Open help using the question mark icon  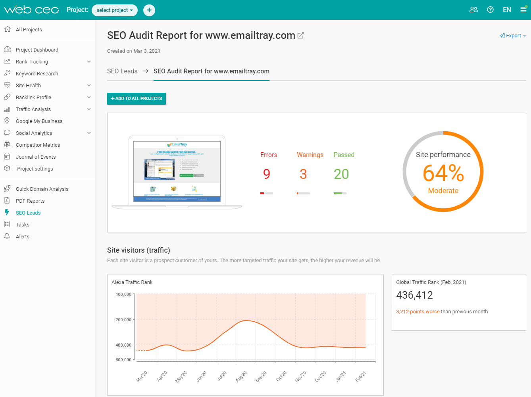coord(490,9)
